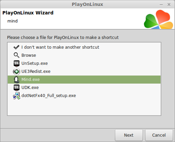Select "I don't want to make another shortcut"

(84, 47)
